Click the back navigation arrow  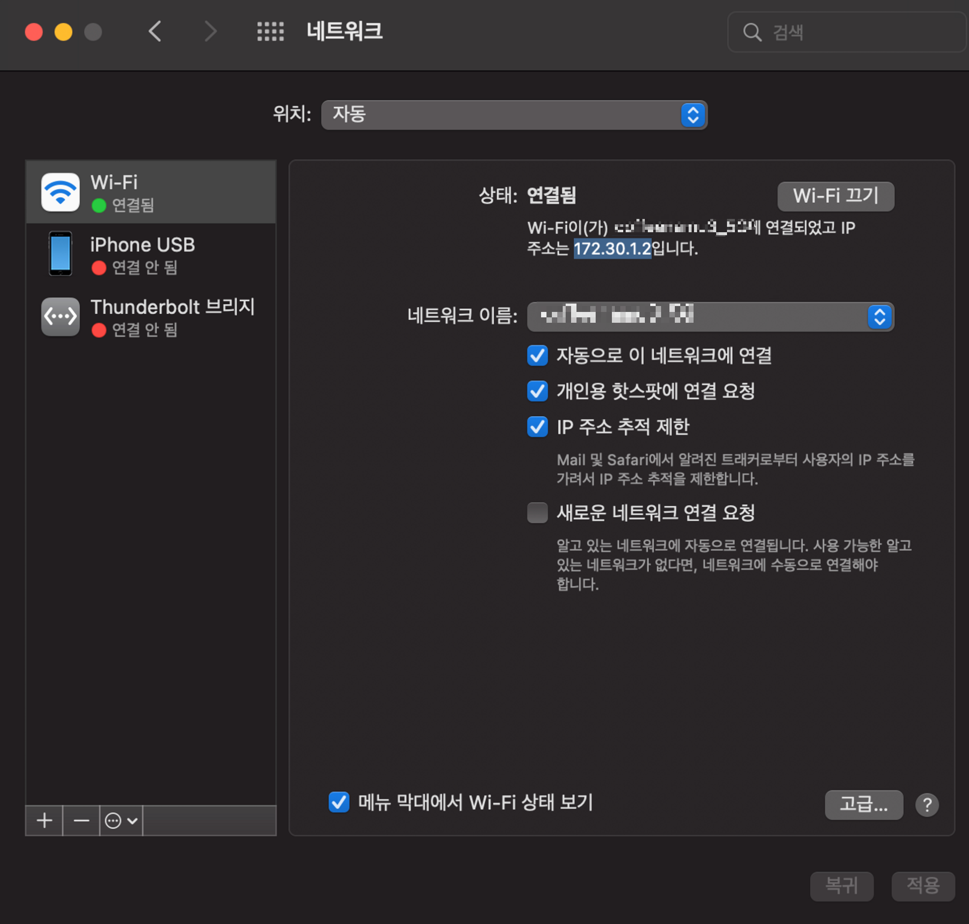[155, 31]
